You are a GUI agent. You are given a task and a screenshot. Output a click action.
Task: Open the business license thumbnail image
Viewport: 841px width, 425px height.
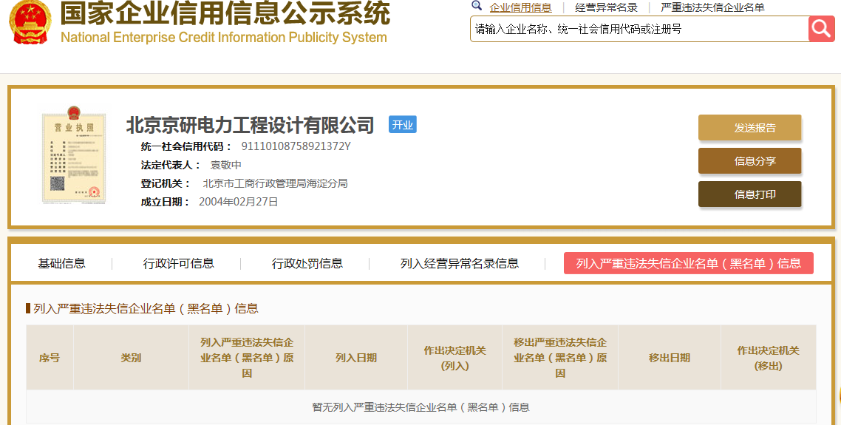click(x=74, y=154)
